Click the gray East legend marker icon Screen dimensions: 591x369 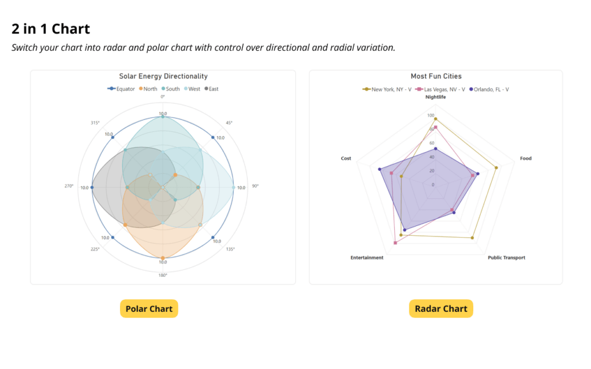click(x=205, y=89)
